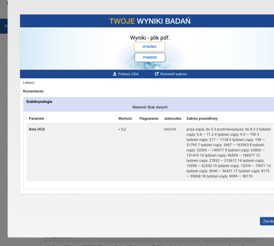The image size is (274, 246).
Task: Select the Zakres prawidłowy column header
Action: pos(202,119)
